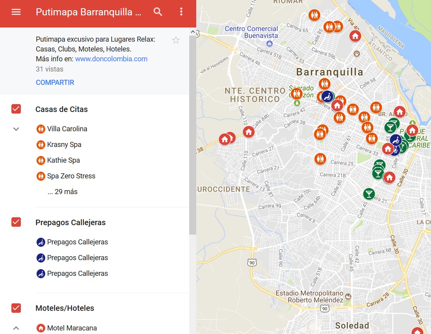Select the Estadio Metropolitano stadium marker

click(x=348, y=296)
